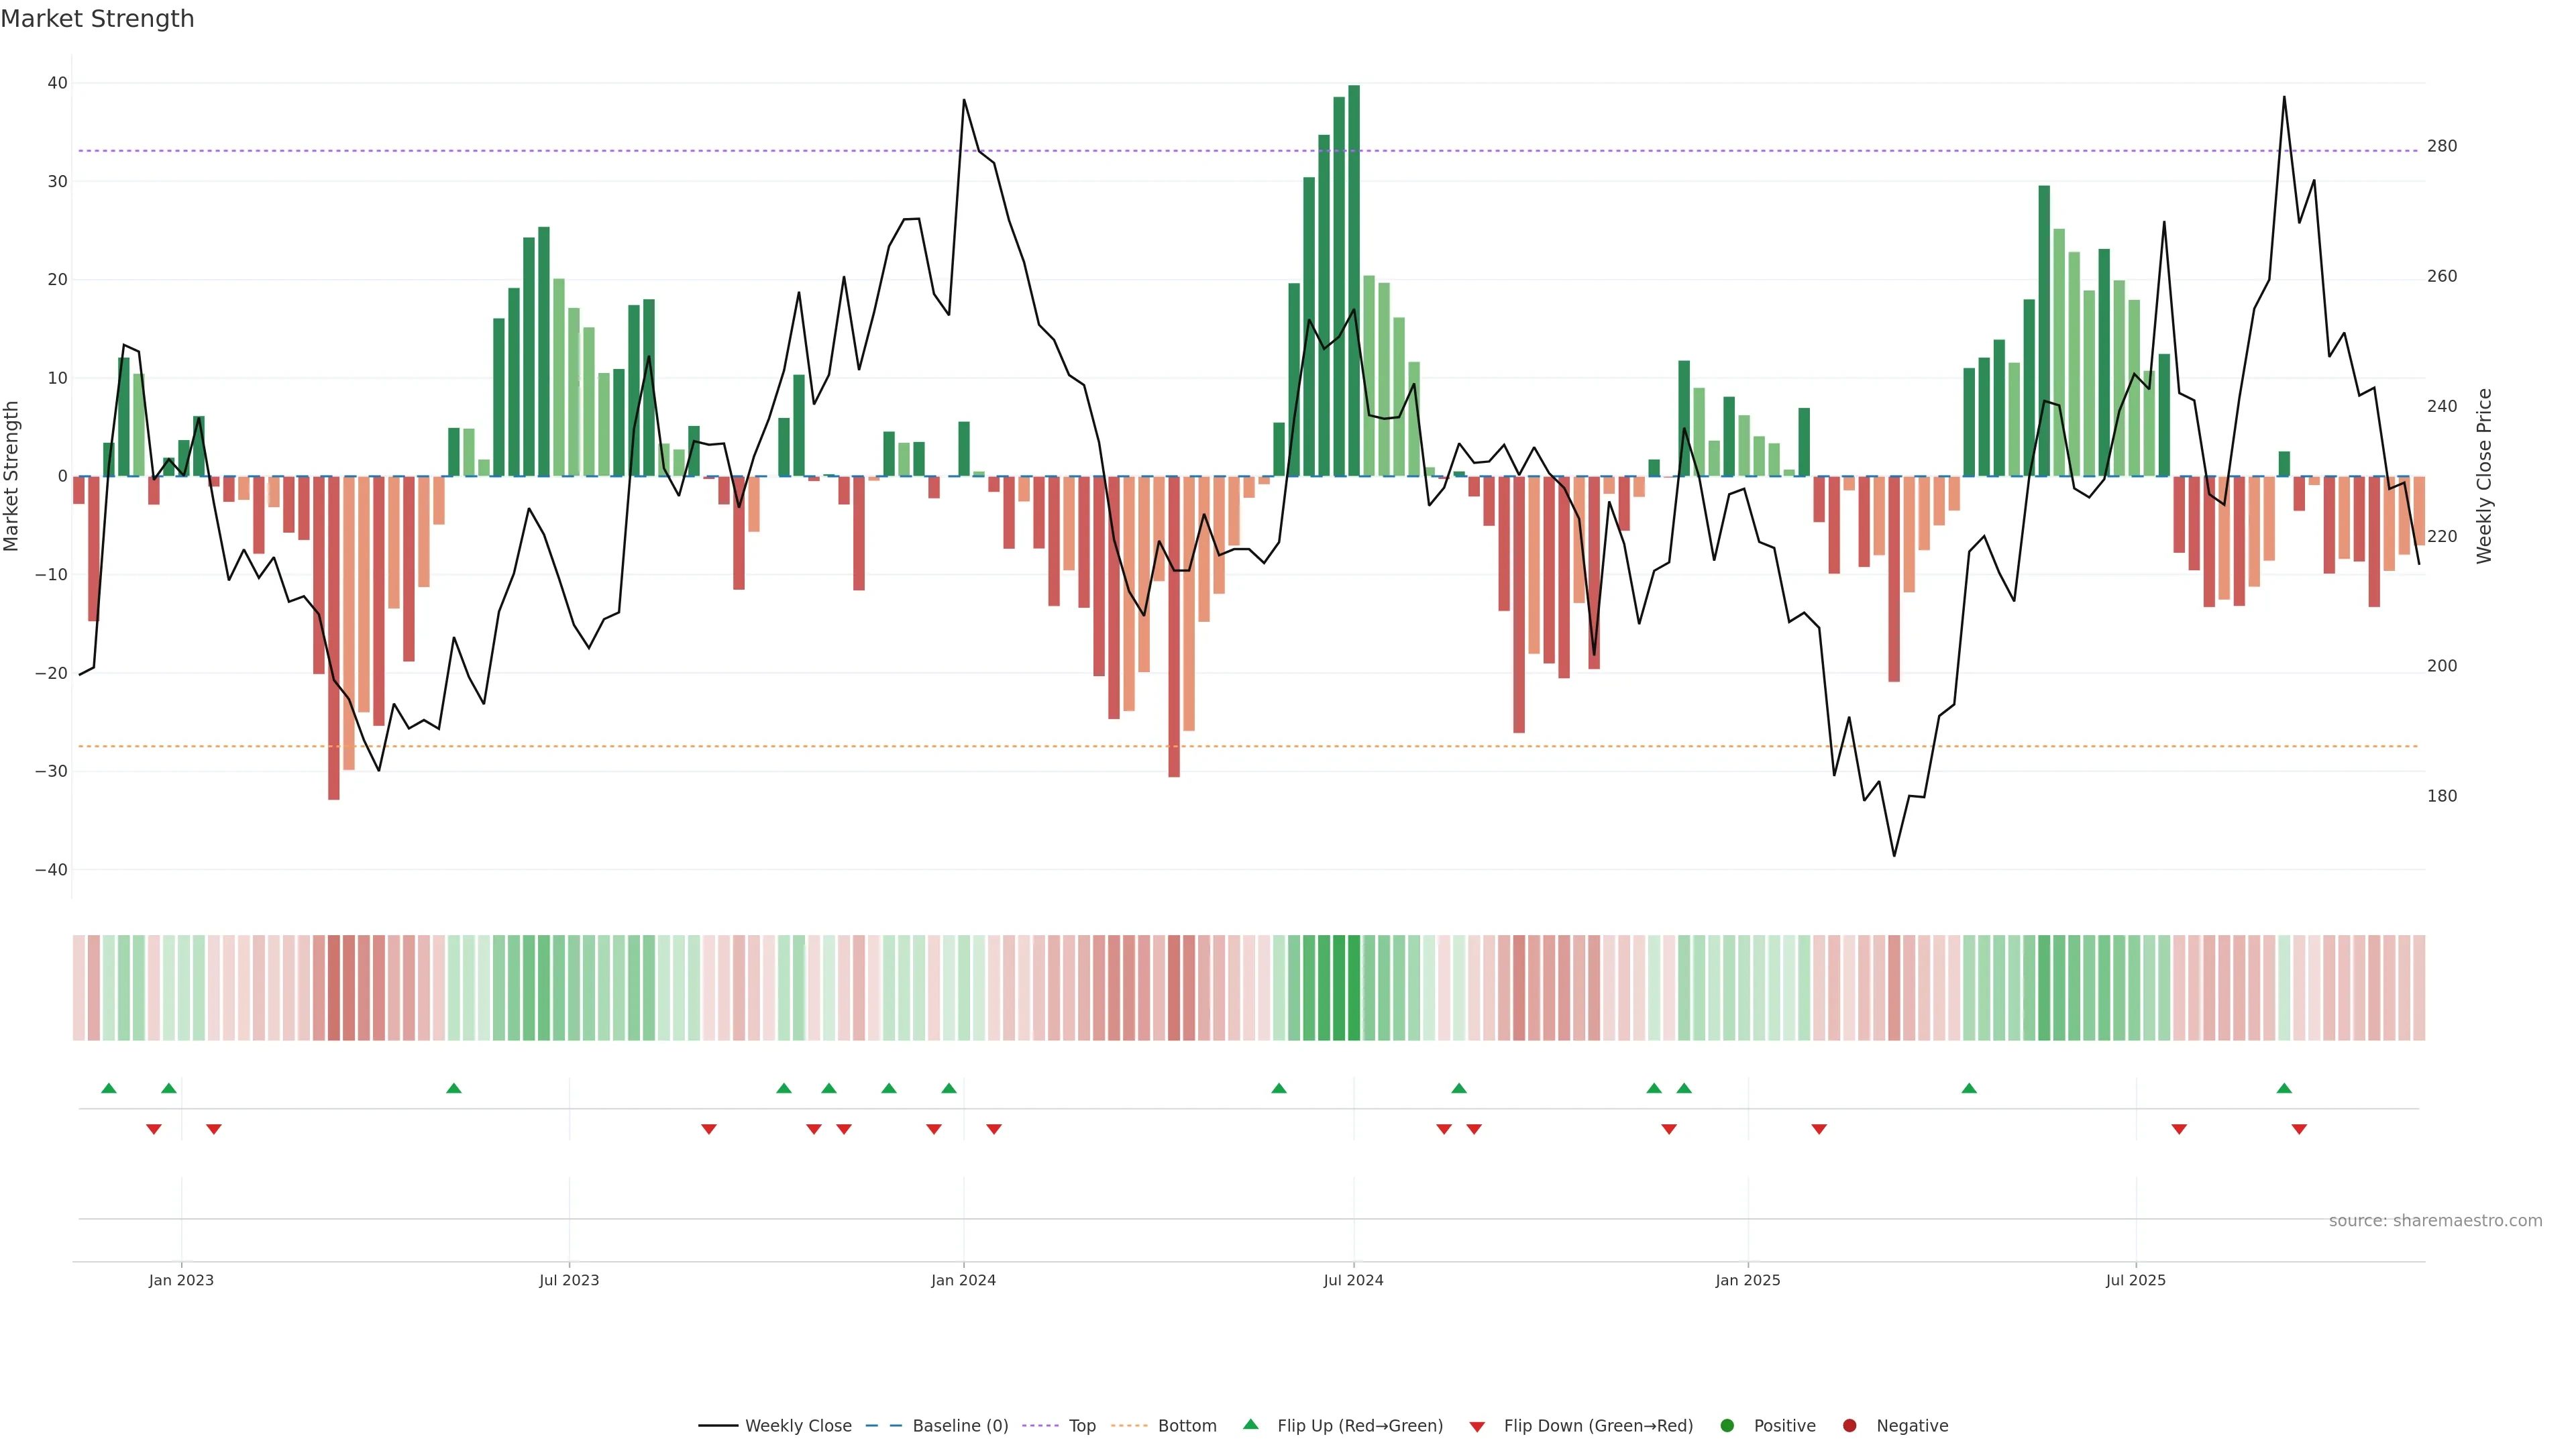This screenshot has height=1449, width=2576.
Task: Click the Flip Up green triangle legend icon
Action: pyautogui.click(x=1250, y=1425)
